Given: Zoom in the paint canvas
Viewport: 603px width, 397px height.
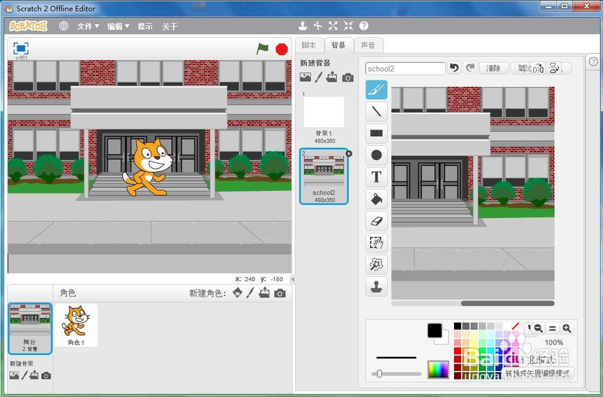Looking at the screenshot, I should point(566,328).
